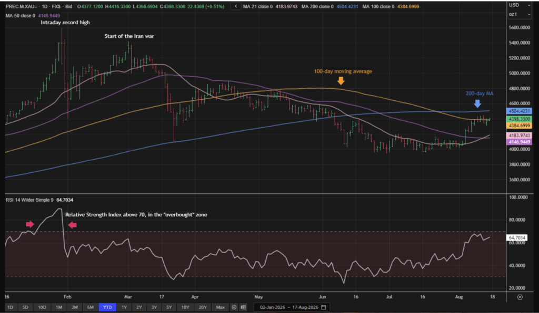Select the 2Y range button

point(139,307)
